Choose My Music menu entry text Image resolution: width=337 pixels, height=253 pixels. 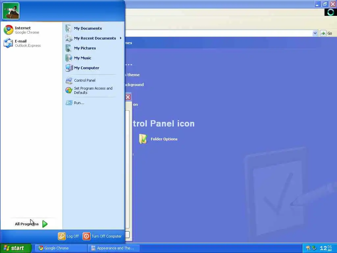83,58
